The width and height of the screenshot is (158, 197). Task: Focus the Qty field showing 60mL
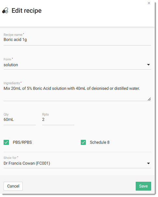tap(19, 120)
